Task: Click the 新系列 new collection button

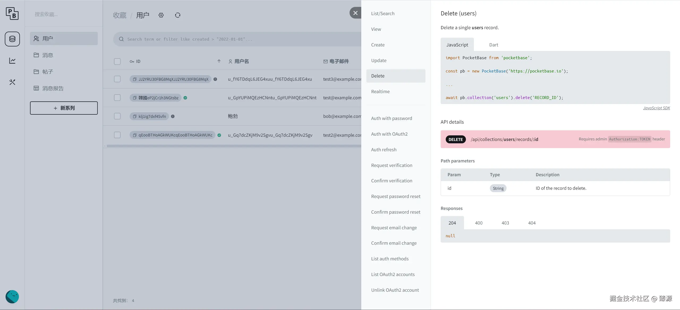Action: click(x=64, y=108)
